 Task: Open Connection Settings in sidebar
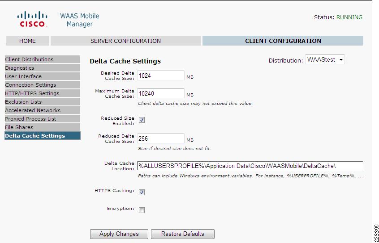(x=42, y=84)
